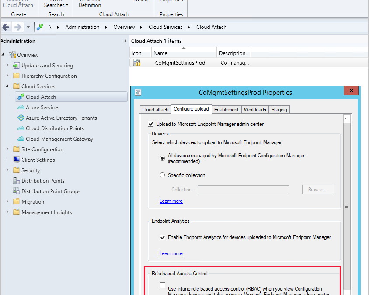The width and height of the screenshot is (369, 295).
Task: Switch to the Cloud attach tab
Action: coord(155,110)
